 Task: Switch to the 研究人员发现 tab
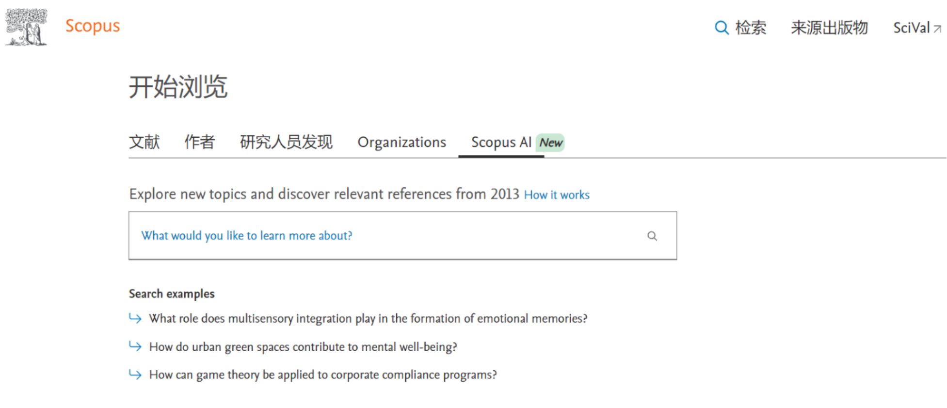[286, 142]
